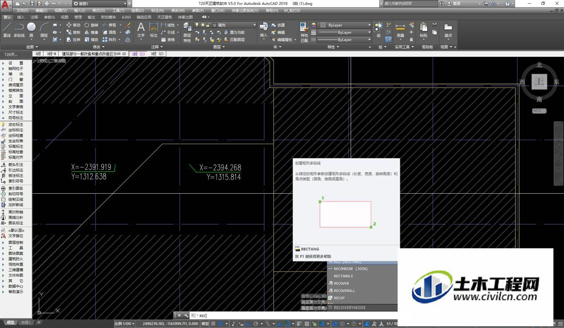The image size is (564, 328).
Task: Click the 匹配图层 match layer tool
Action: [234, 40]
